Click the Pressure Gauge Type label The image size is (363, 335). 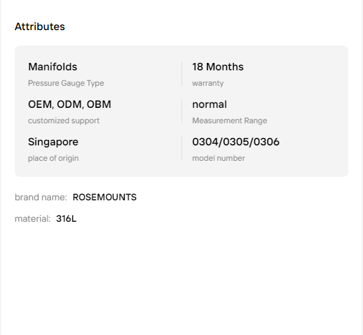(x=66, y=83)
